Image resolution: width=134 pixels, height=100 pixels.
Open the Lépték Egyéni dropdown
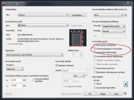75,71
